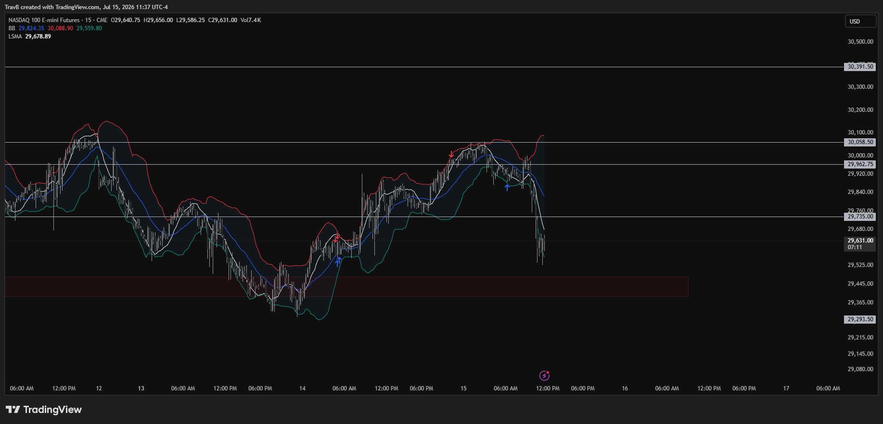This screenshot has width=883, height=424.
Task: Click the close value C29,631.00
Action: pos(223,20)
